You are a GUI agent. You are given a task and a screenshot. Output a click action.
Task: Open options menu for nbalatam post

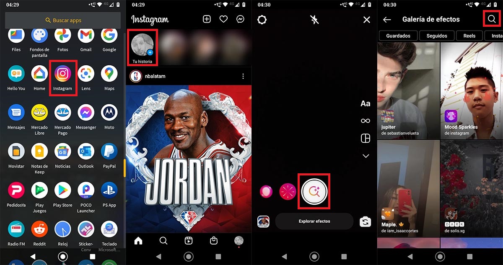click(x=243, y=76)
